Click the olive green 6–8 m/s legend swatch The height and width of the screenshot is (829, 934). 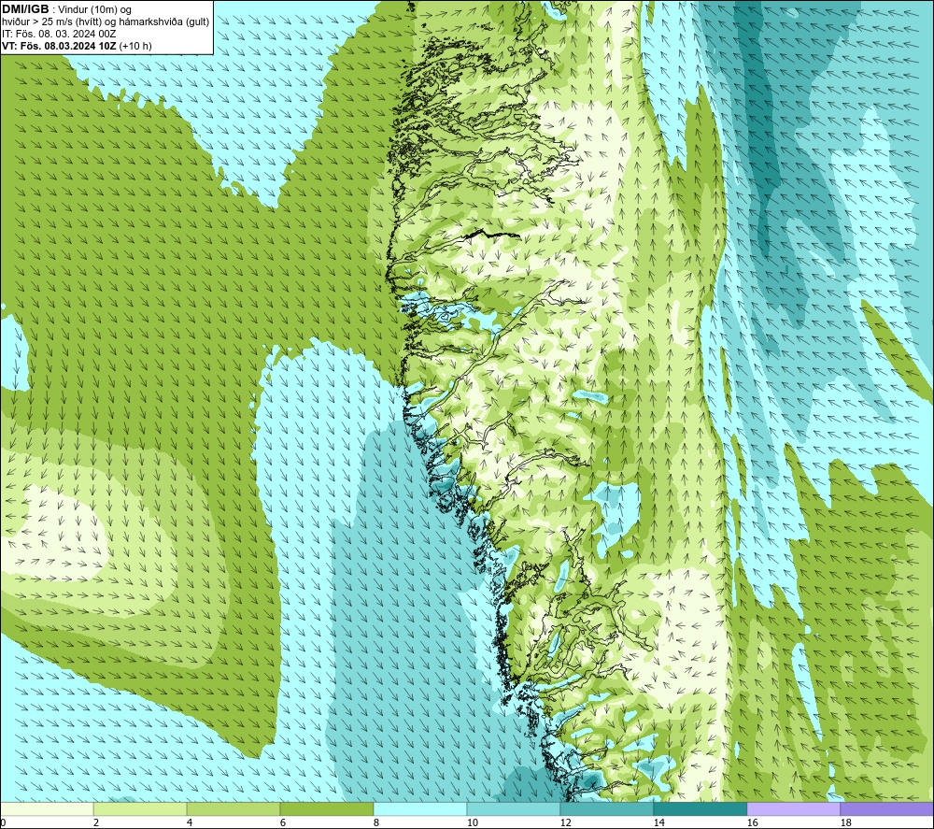[x=326, y=809]
